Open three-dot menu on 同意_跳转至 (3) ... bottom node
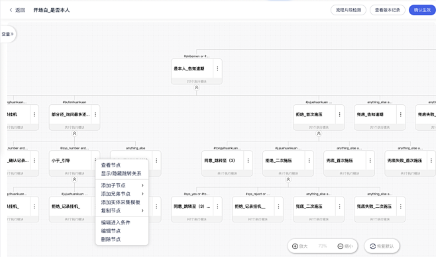Image resolution: width=436 pixels, height=257 pixels. tap(217, 207)
